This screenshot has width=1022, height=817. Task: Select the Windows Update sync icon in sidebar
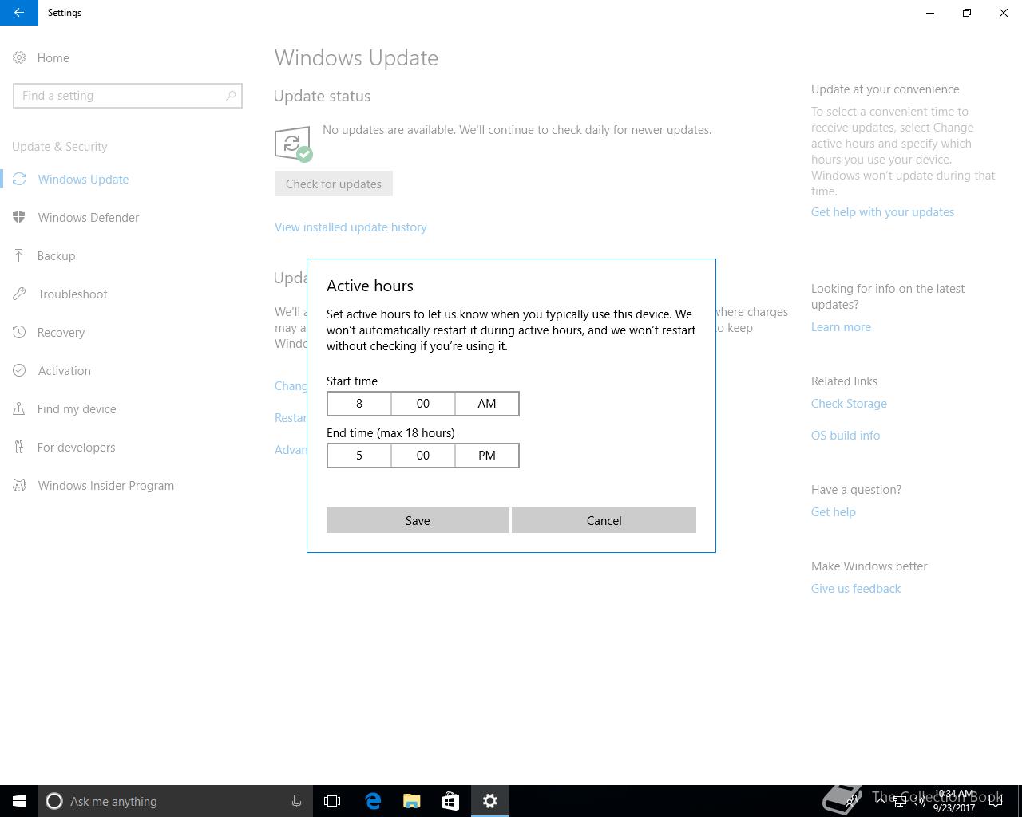(19, 179)
